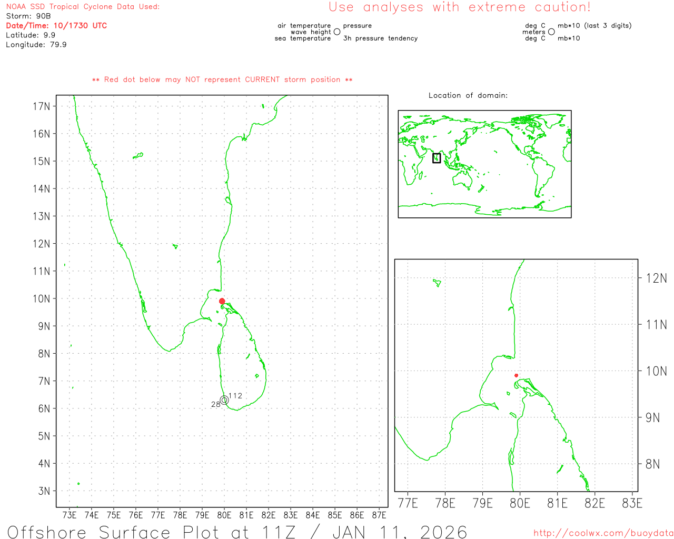Click the legend circle beside 'wave height'
This screenshot has height=539, width=674.
(x=337, y=32)
